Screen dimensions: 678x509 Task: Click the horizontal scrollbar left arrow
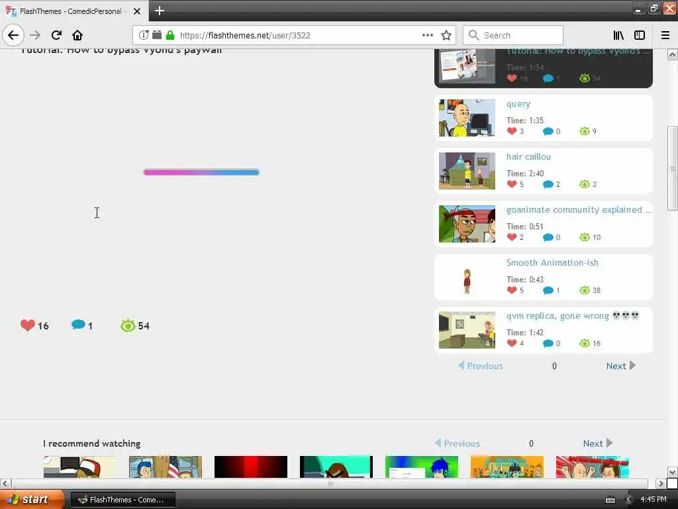tap(5, 483)
